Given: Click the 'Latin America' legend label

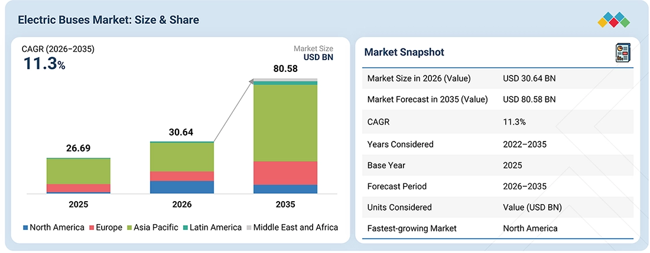Looking at the screenshot, I should [x=216, y=228].
